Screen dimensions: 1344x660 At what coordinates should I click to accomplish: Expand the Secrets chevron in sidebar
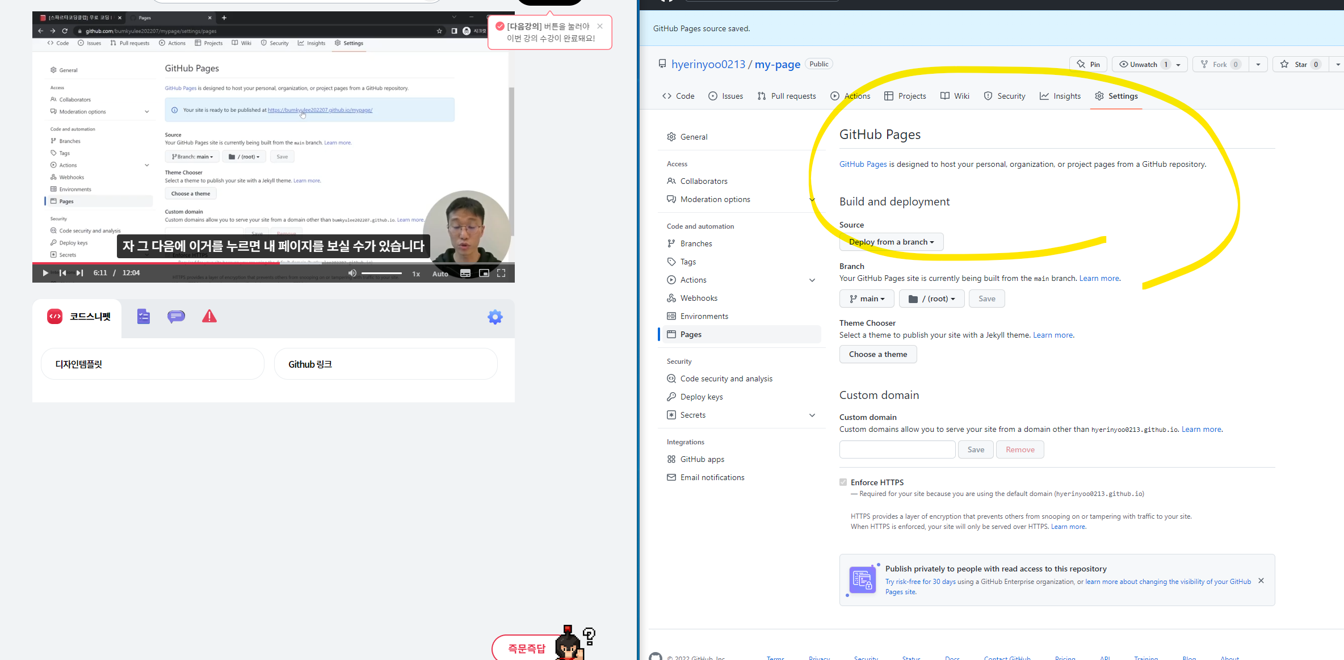812,415
